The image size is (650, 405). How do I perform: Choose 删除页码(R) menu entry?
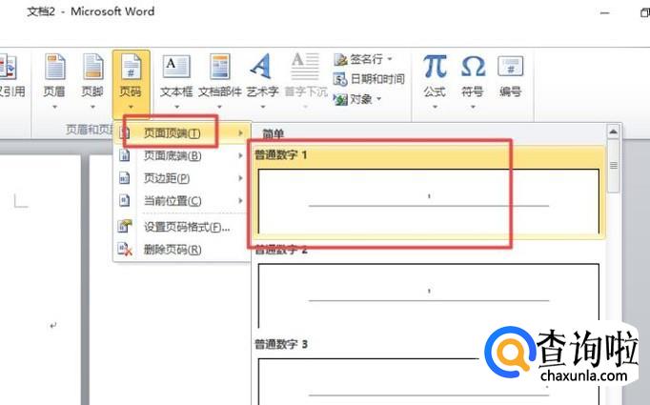click(182, 250)
